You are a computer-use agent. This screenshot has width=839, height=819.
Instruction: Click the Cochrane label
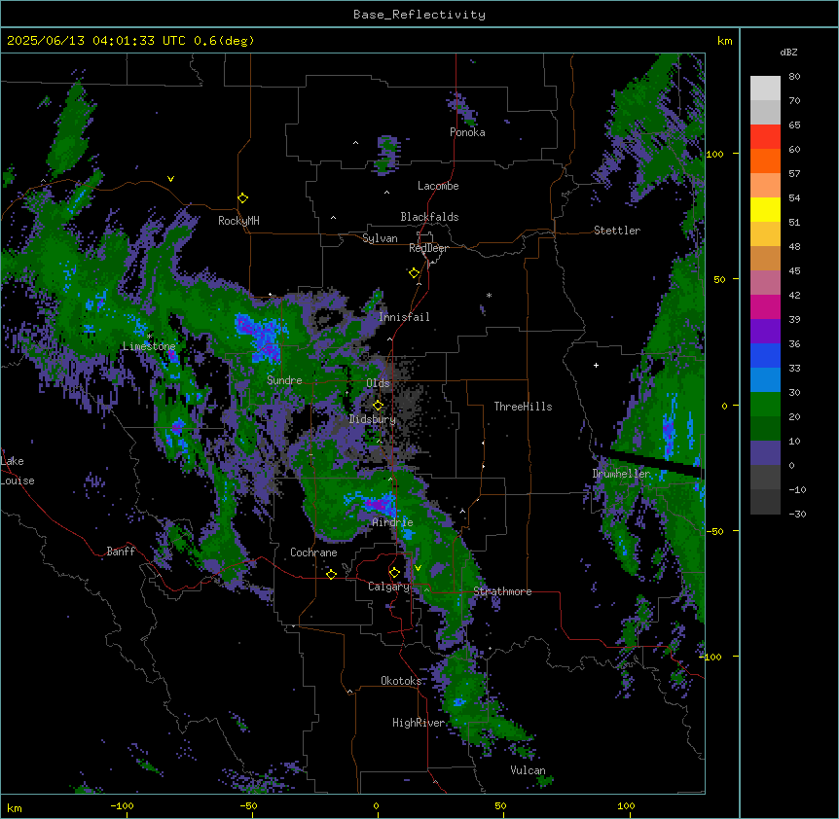click(313, 552)
